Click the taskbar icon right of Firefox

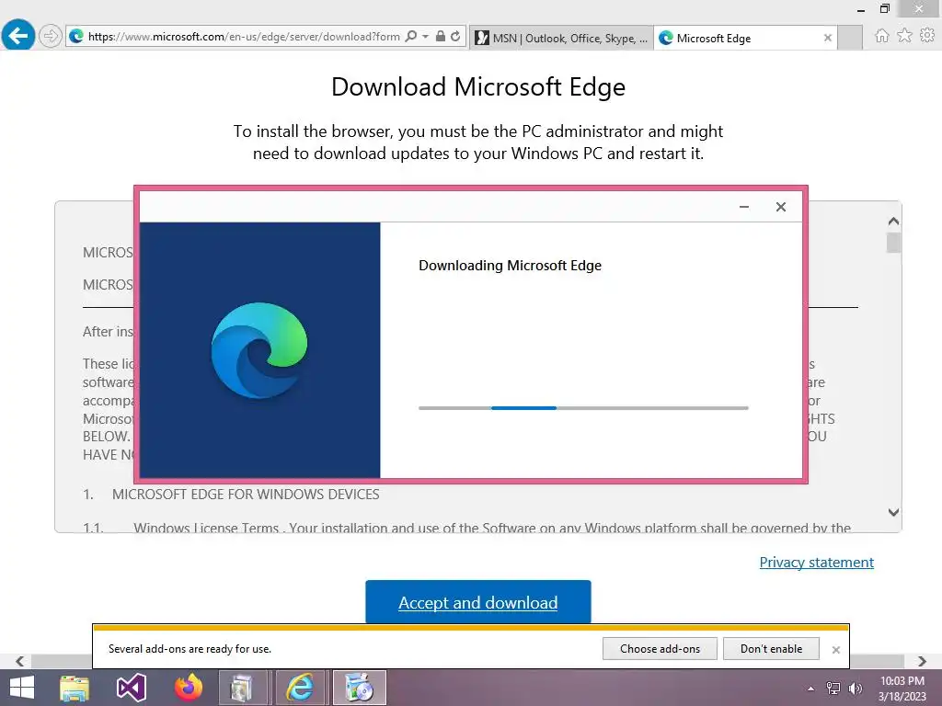[x=242, y=688]
